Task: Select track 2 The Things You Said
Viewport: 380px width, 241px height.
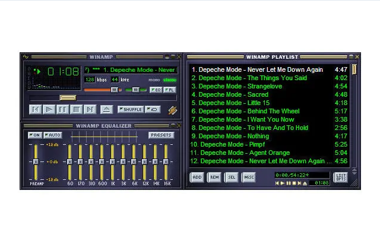Action: pos(269,78)
